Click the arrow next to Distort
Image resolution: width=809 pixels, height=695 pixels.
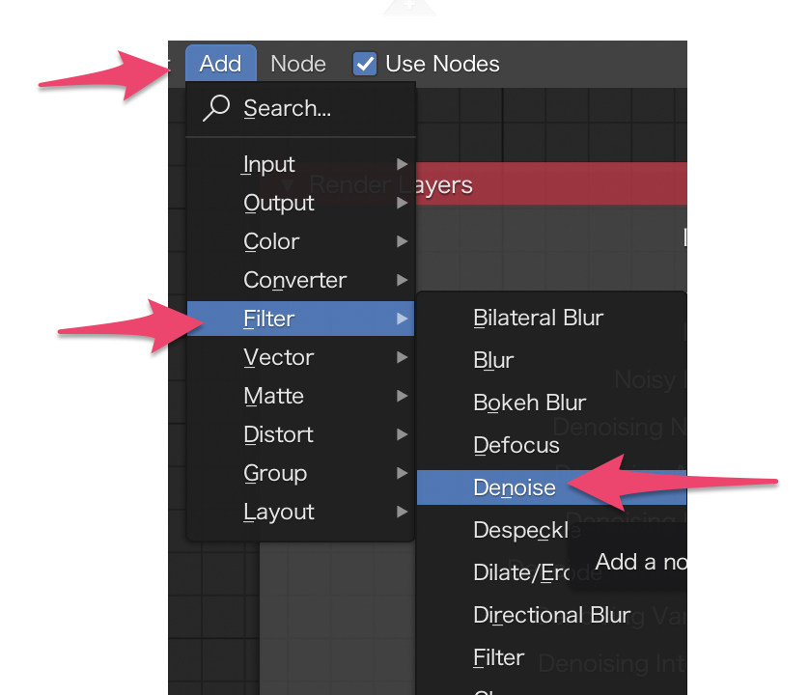point(402,434)
